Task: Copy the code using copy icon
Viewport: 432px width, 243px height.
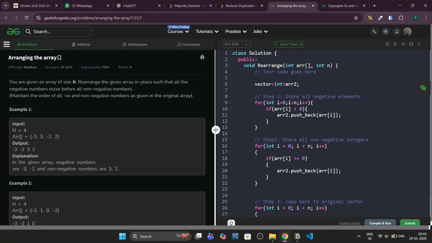Action: point(387,44)
